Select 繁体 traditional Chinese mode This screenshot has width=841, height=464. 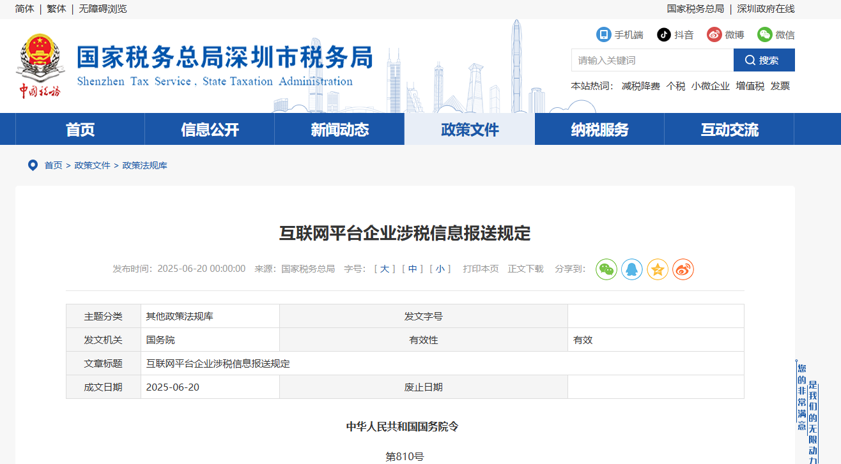[56, 9]
